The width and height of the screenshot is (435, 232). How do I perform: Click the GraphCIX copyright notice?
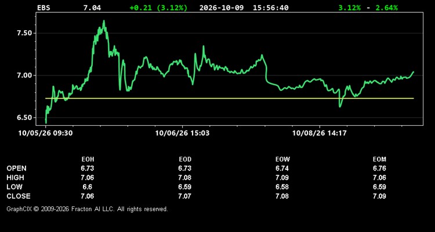tap(87, 209)
